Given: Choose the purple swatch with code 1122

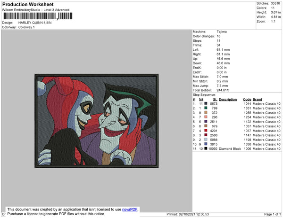Looking at the screenshot, I should pos(207,122).
